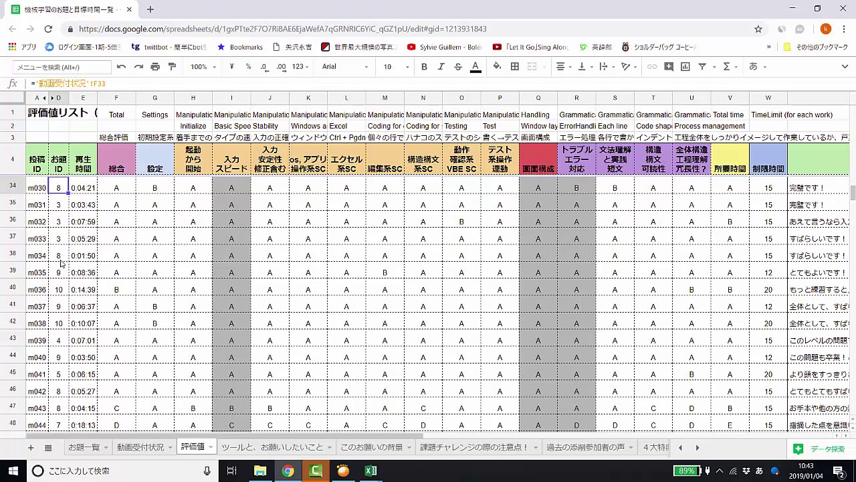This screenshot has width=856, height=482.
Task: Open the functions sigma icon
Action: (726, 67)
